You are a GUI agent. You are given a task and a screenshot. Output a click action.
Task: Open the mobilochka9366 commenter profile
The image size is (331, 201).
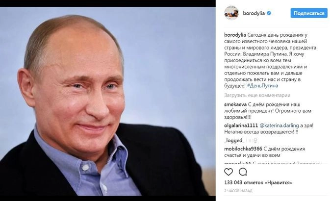coord(243,149)
